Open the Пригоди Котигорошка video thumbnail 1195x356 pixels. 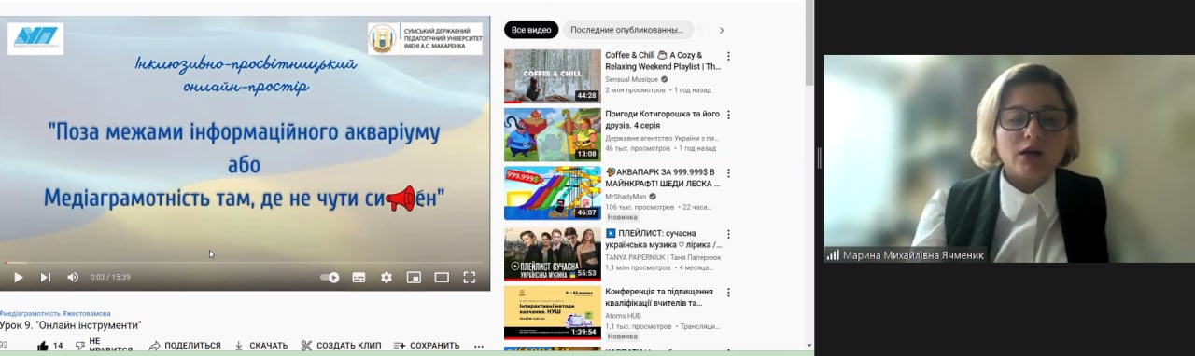[x=553, y=135]
